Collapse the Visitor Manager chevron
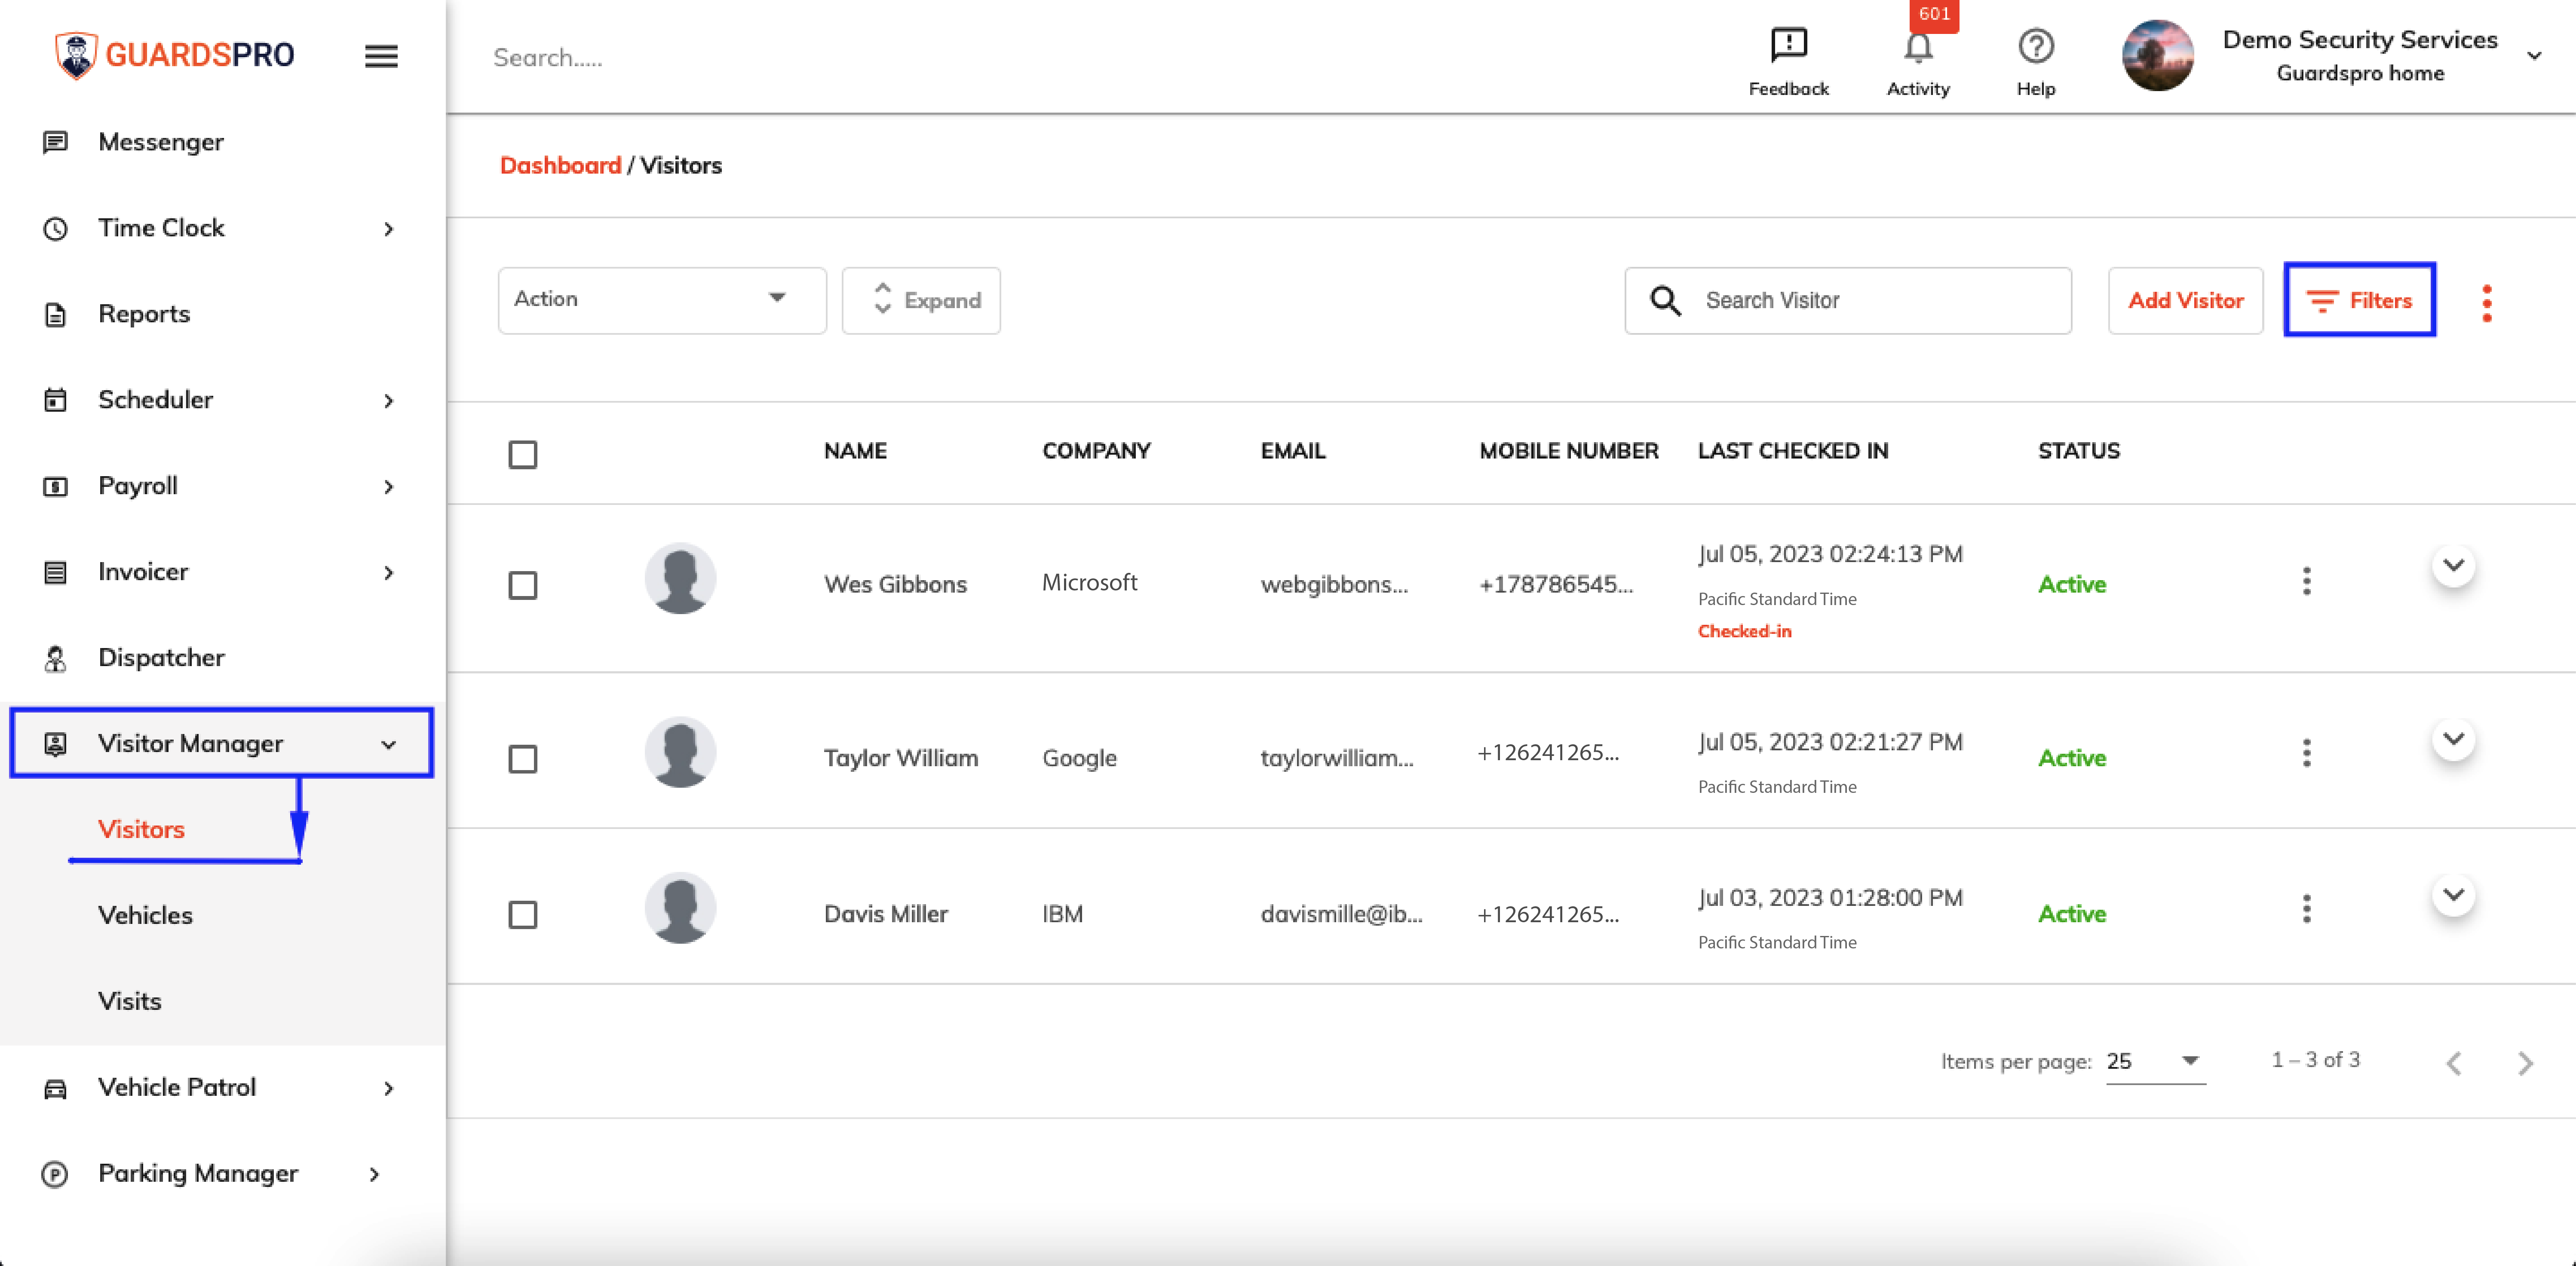2576x1266 pixels. (x=388, y=744)
